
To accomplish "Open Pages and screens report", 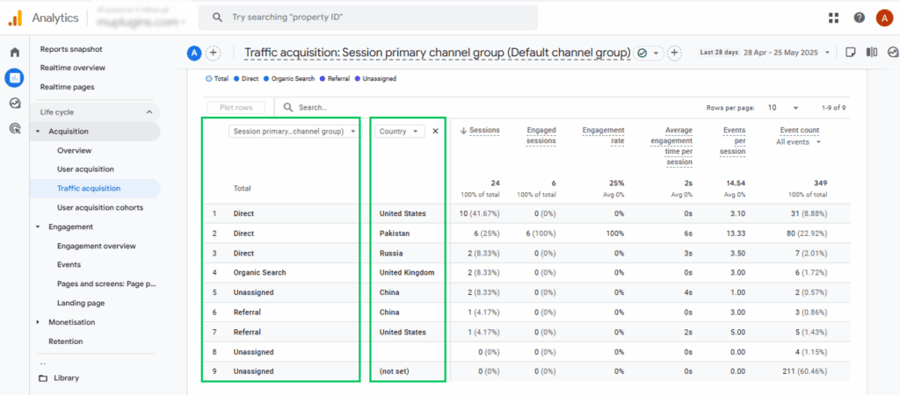I will (106, 284).
